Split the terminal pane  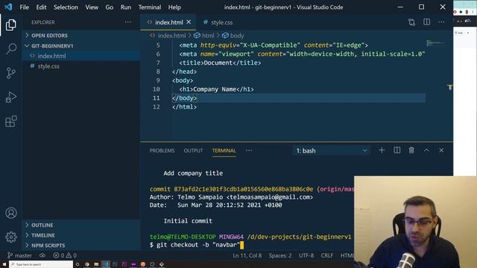[x=397, y=150]
